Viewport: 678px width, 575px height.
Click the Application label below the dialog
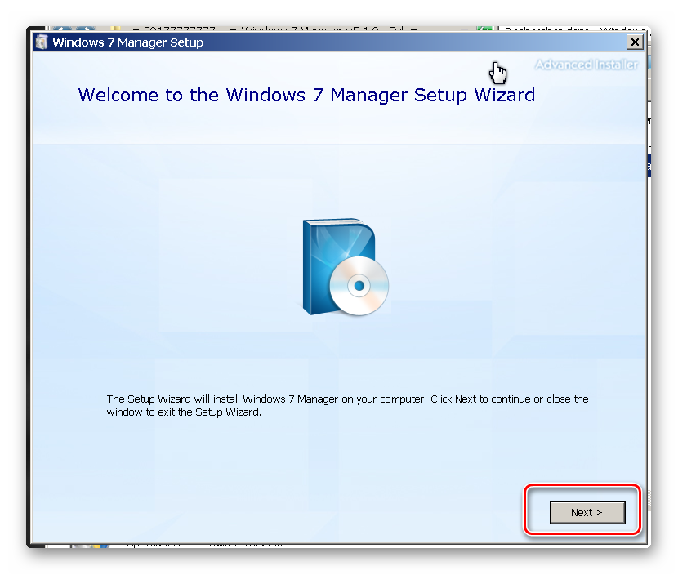(x=154, y=543)
